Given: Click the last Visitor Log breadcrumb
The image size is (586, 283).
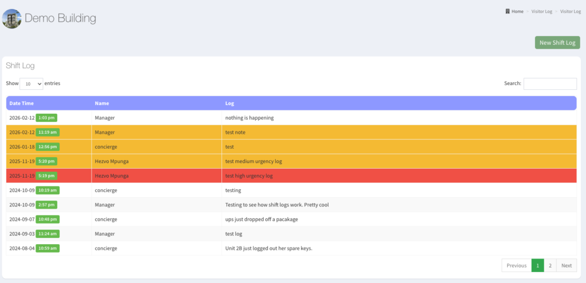Looking at the screenshot, I should [571, 11].
